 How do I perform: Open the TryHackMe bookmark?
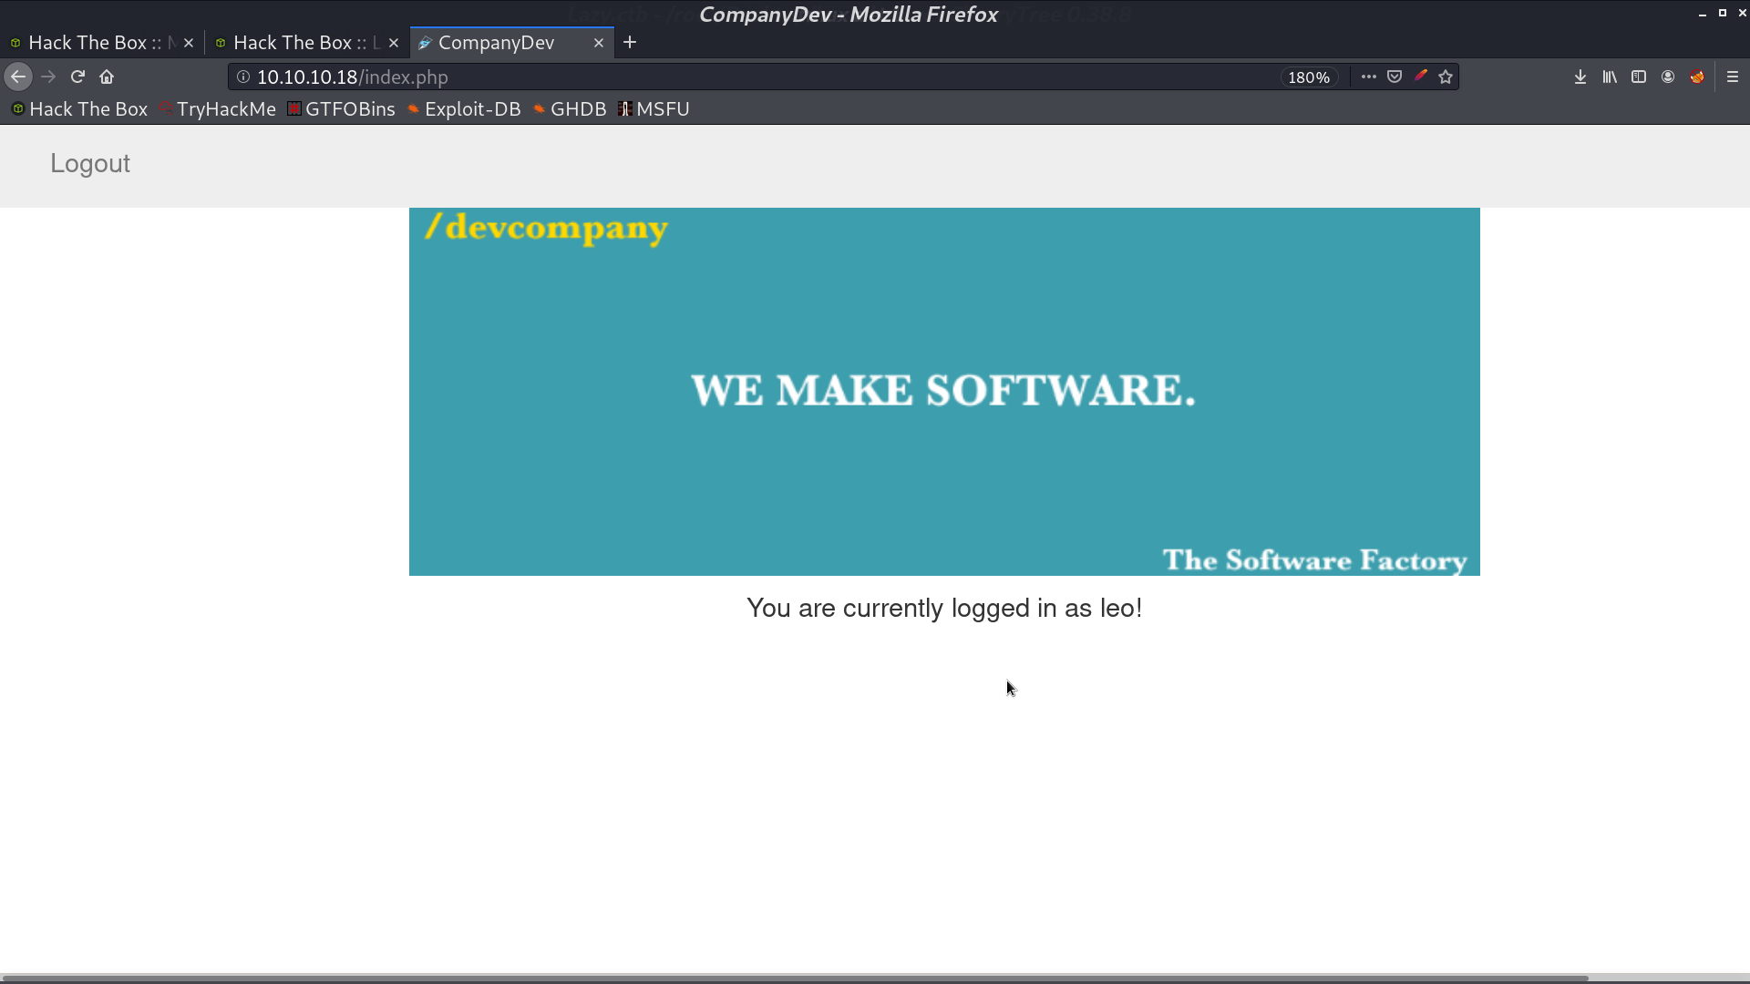pyautogui.click(x=217, y=109)
